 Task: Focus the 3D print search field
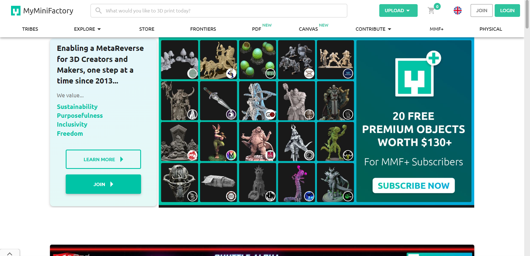click(219, 11)
